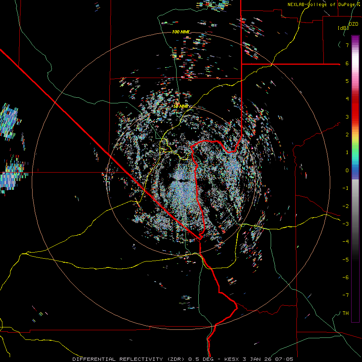Click the "-6" value on the color scale
Viewport: 362px width, 362px height.
(x=346, y=278)
